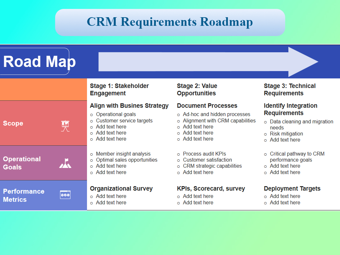The image size is (340, 255).
Task: Select the Align with Busines Strategy subheading
Action: click(129, 106)
